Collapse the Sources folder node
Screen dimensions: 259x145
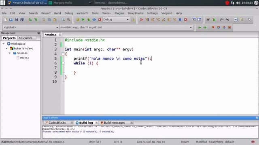click(x=10, y=53)
